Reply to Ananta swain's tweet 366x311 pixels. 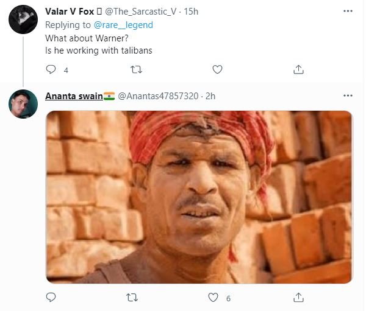(x=51, y=298)
